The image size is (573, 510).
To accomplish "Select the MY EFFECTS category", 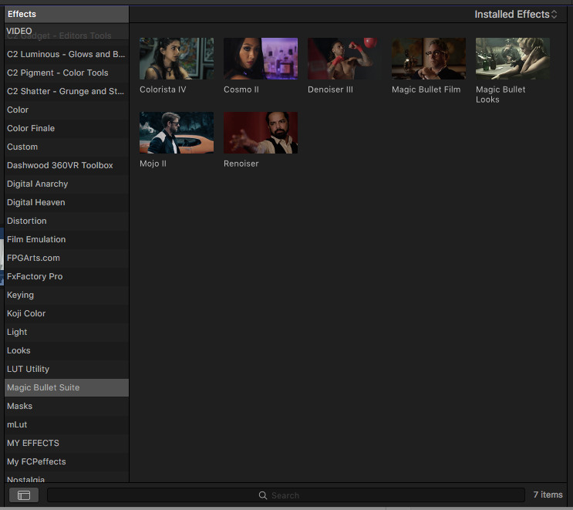I will click(x=33, y=443).
